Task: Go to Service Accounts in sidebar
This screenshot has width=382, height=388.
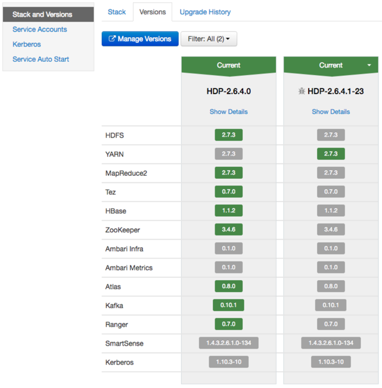Action: pyautogui.click(x=39, y=29)
